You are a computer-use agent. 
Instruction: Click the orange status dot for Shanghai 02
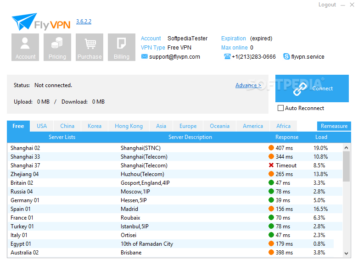(x=271, y=148)
